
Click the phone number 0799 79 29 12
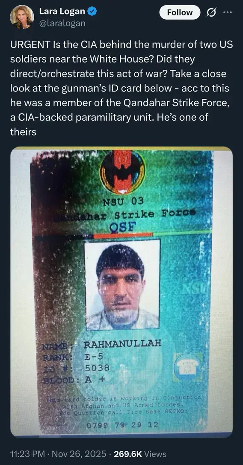[x=122, y=425]
